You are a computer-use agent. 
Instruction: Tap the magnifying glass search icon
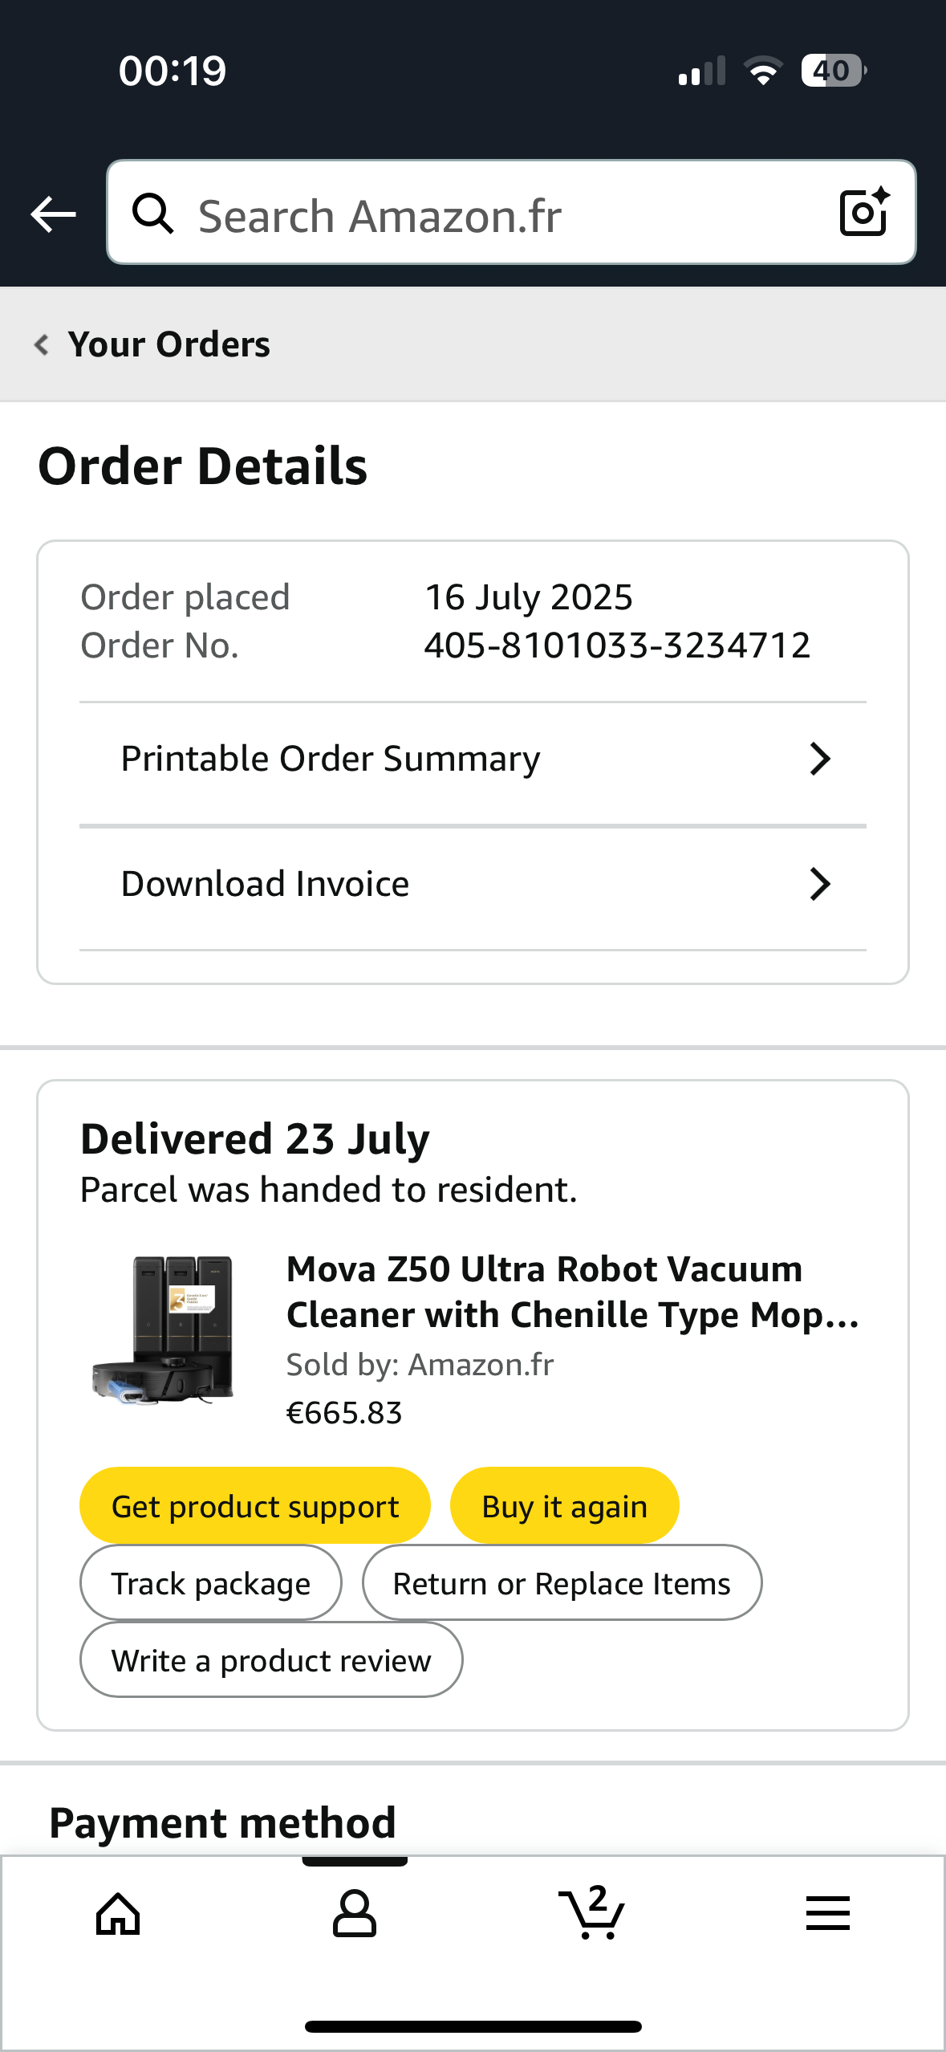coord(152,214)
